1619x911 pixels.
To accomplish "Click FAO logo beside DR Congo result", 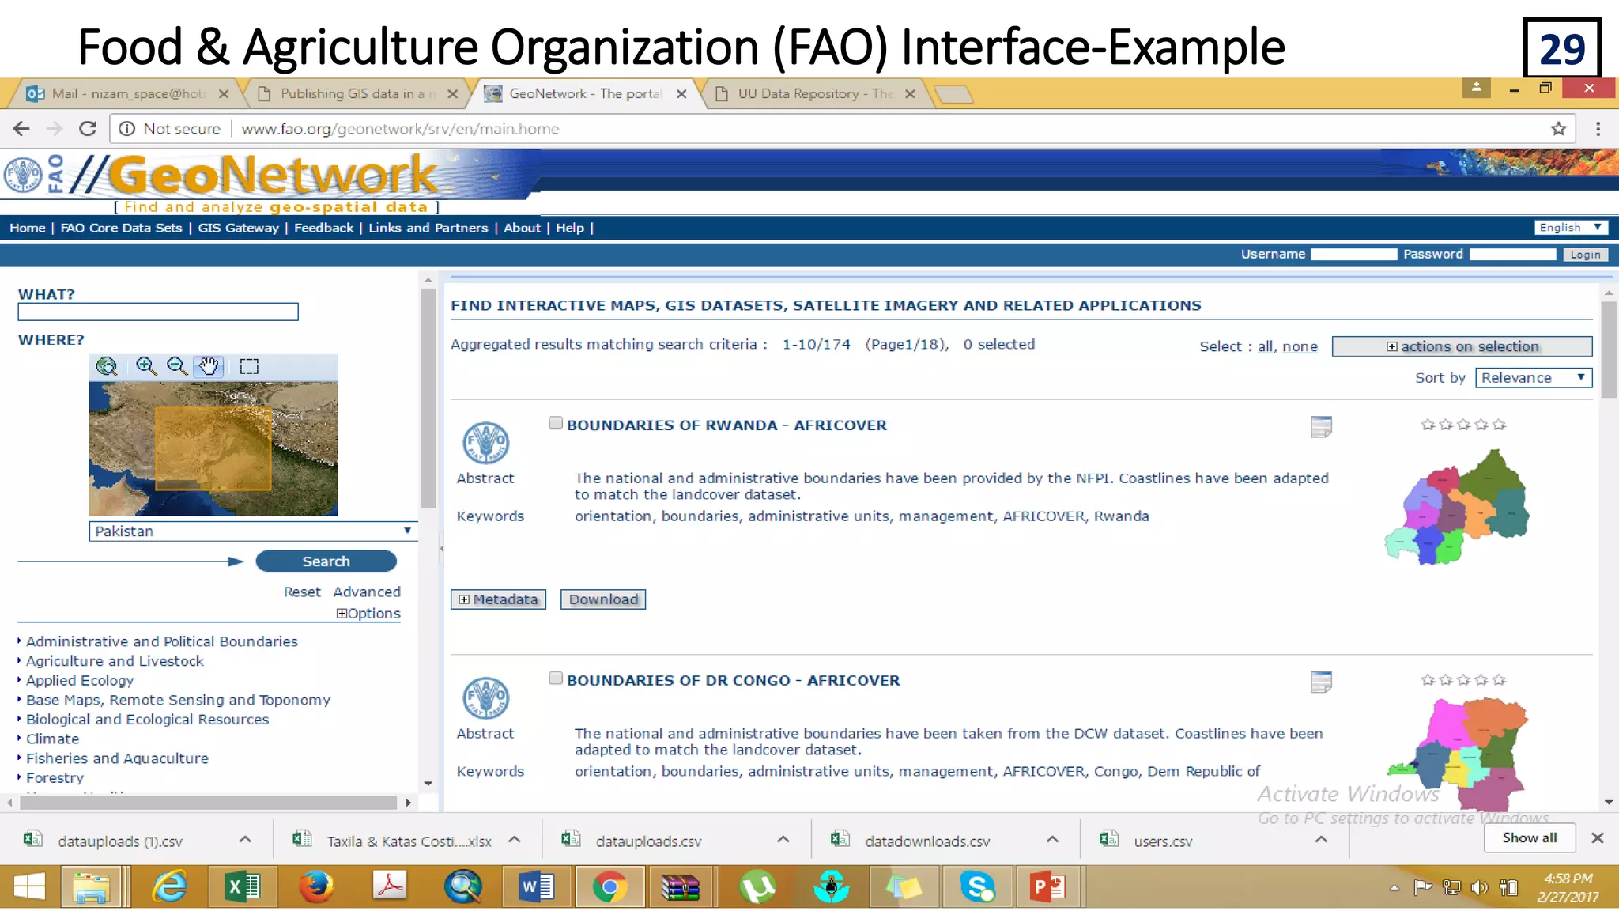I will pos(485,698).
